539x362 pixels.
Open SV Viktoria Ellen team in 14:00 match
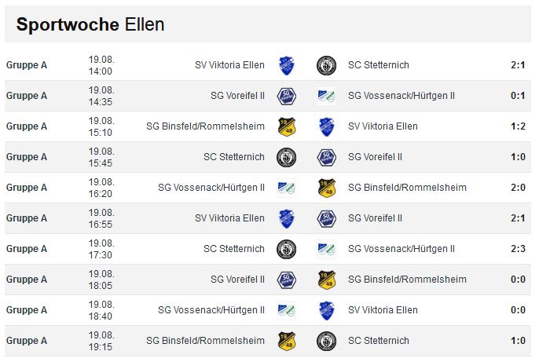point(229,65)
